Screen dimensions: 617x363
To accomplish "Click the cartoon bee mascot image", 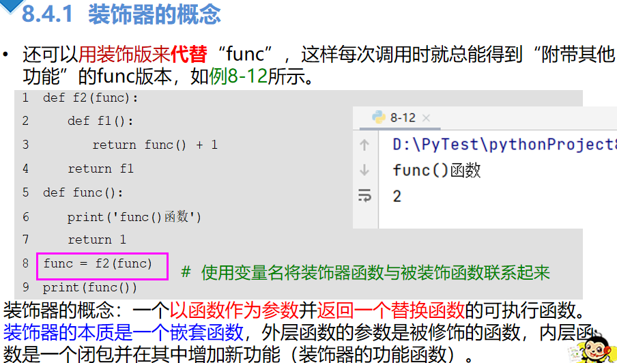I will point(594,349).
